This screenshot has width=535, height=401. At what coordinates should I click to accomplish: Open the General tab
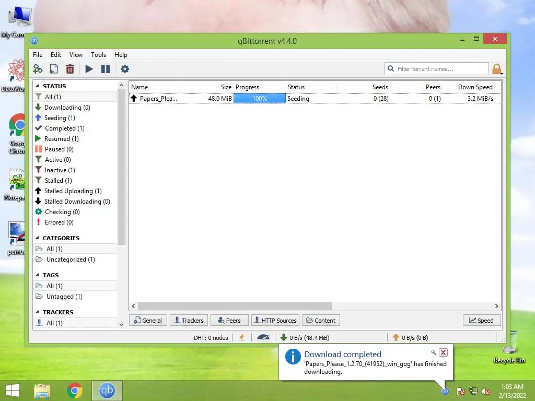[x=148, y=321]
